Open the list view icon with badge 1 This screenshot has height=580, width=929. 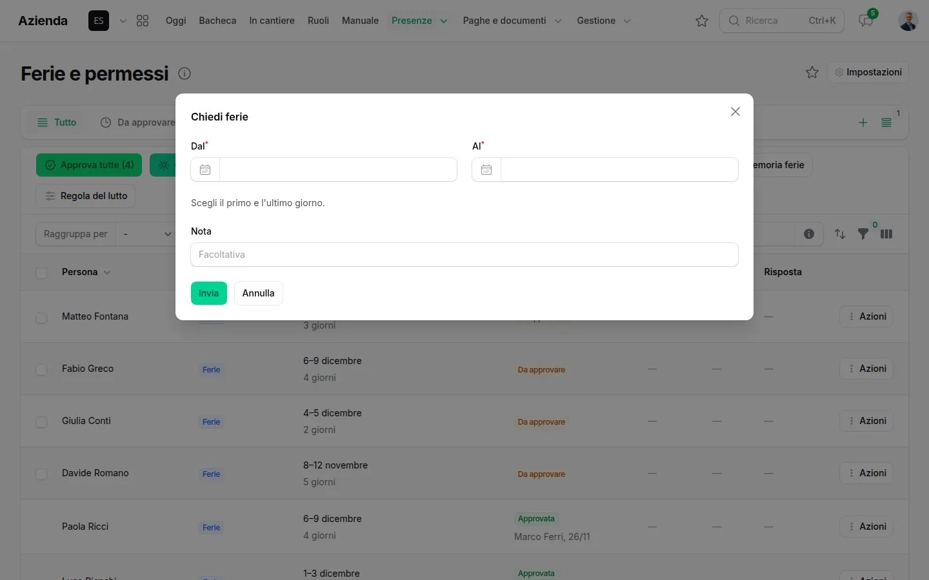coord(886,122)
